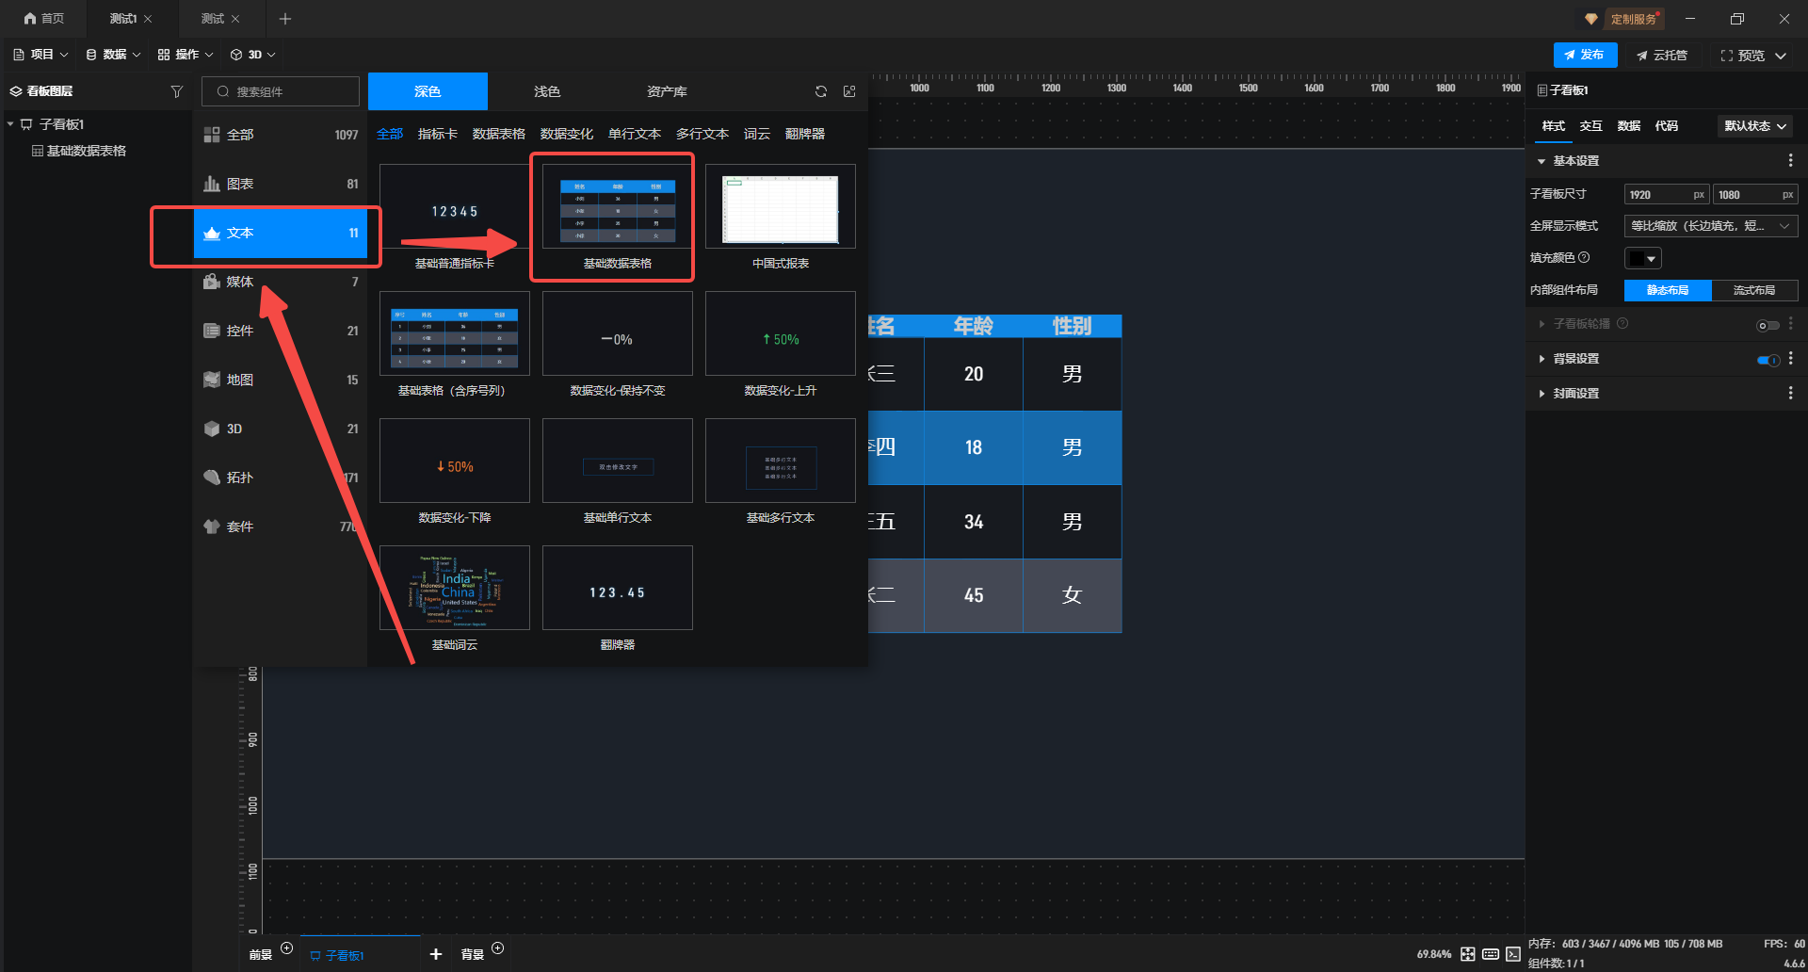1808x972 pixels.
Task: Switch to the 浅色 theme tab
Action: coord(547,91)
